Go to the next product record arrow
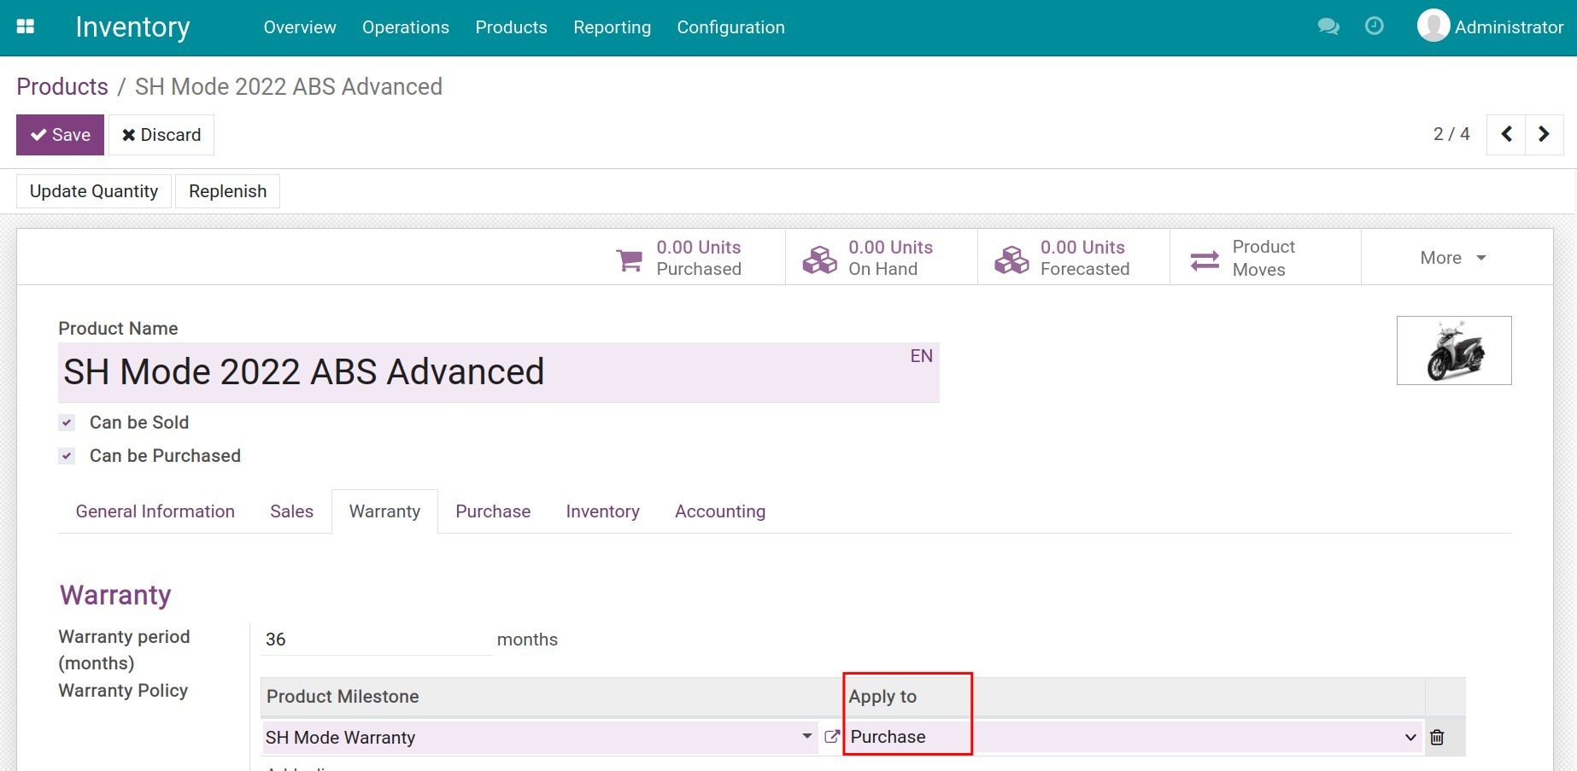This screenshot has height=771, width=1577. coord(1544,134)
